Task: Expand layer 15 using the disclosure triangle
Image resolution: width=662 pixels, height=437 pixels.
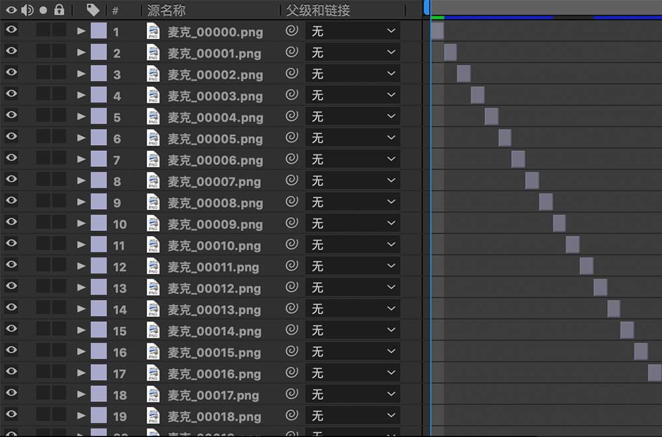Action: (x=81, y=330)
